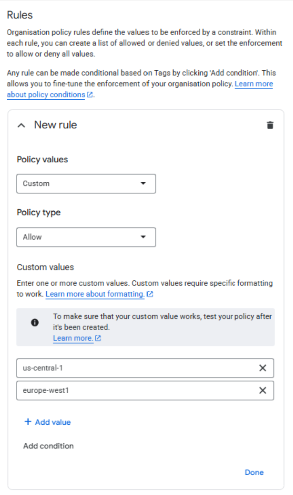The height and width of the screenshot is (495, 293).
Task: Open the Policy values Custom dropdown
Action: [86, 184]
